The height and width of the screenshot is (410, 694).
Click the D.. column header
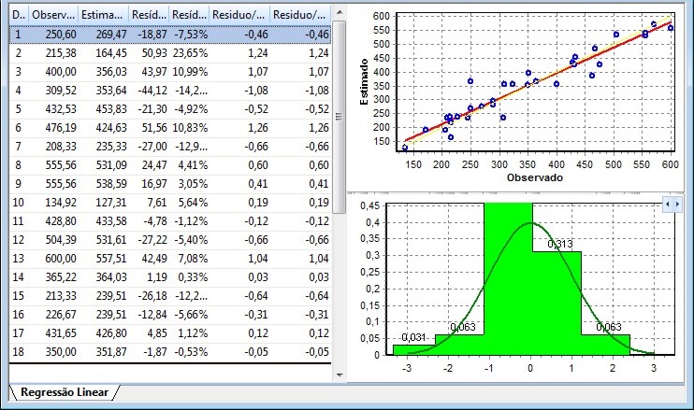point(18,15)
